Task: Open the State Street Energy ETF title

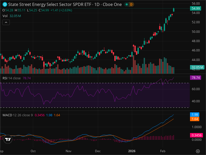Action: tap(65, 4)
